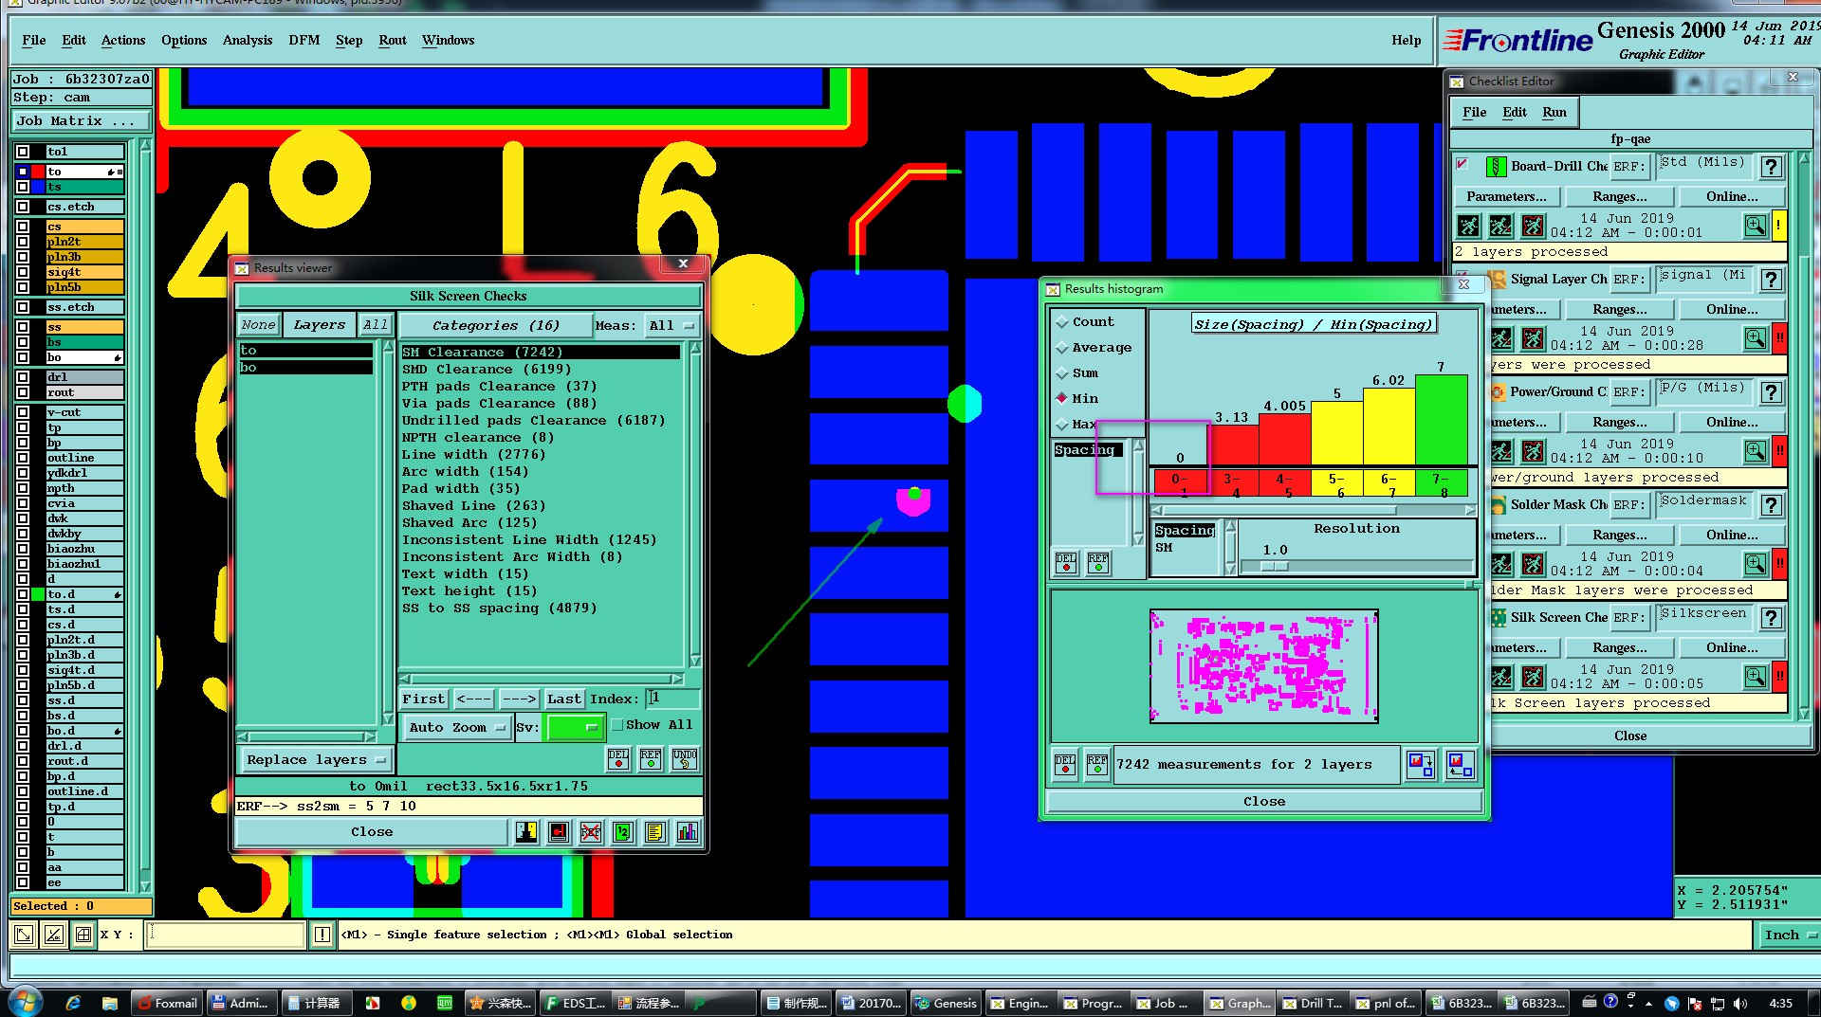Click DEL icon beside Spacing list in histogram
The image size is (1821, 1017).
point(1066,563)
